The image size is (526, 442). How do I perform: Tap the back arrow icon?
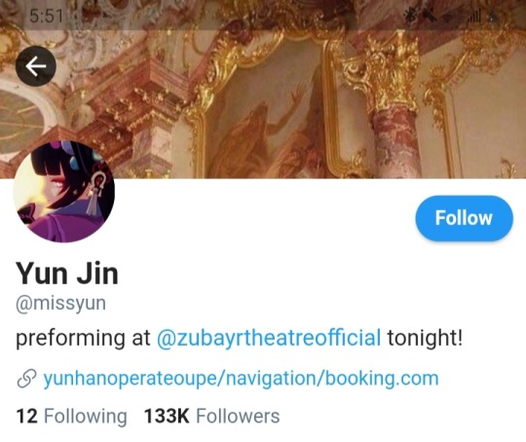36,66
